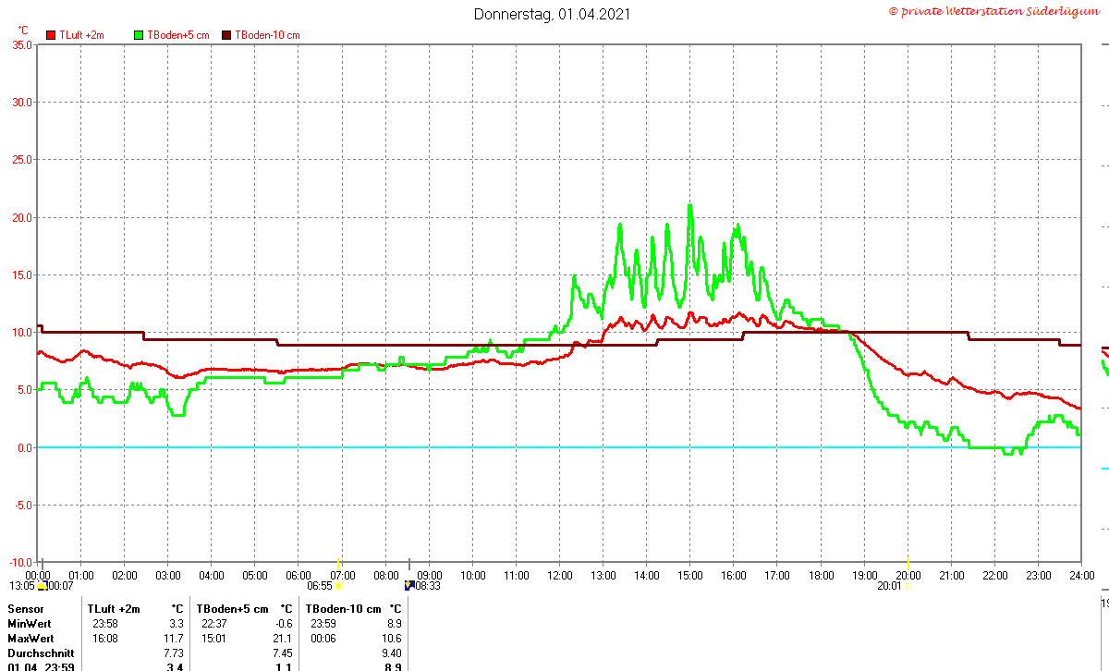Click the TLuft +2m column header in table
This screenshot has height=671, width=1109.
pyautogui.click(x=114, y=609)
